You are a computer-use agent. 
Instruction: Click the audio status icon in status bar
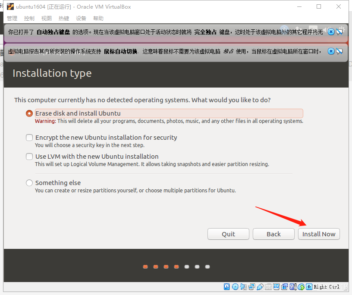point(243,287)
